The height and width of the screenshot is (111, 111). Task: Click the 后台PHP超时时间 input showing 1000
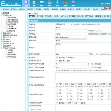[71, 67]
